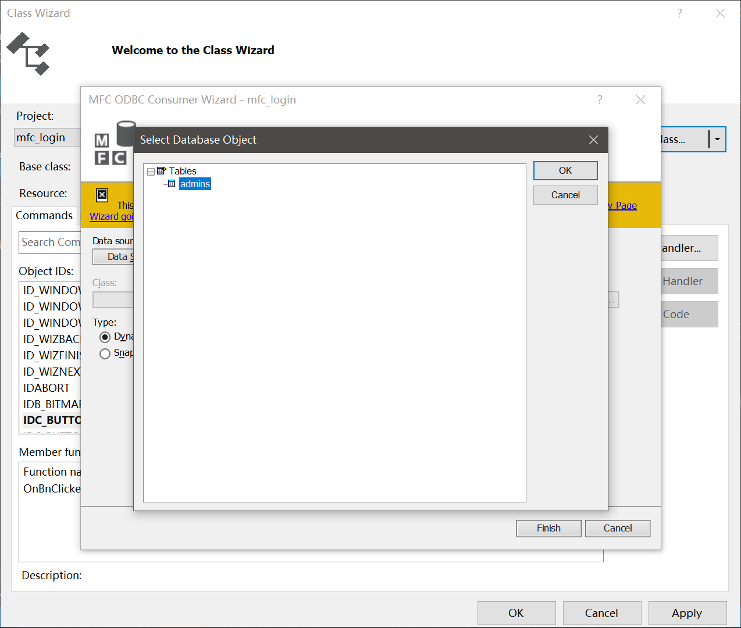Click the admins table icon
Image resolution: width=741 pixels, height=628 pixels.
pyautogui.click(x=172, y=184)
